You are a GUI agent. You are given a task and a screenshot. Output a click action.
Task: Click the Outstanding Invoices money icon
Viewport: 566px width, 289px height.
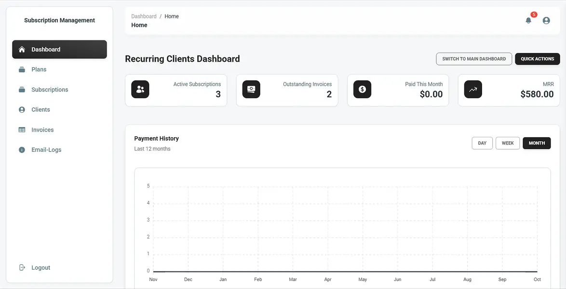click(251, 90)
